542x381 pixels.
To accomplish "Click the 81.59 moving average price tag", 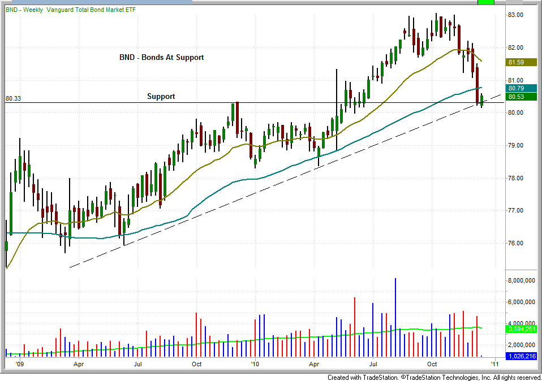I will pyautogui.click(x=521, y=62).
